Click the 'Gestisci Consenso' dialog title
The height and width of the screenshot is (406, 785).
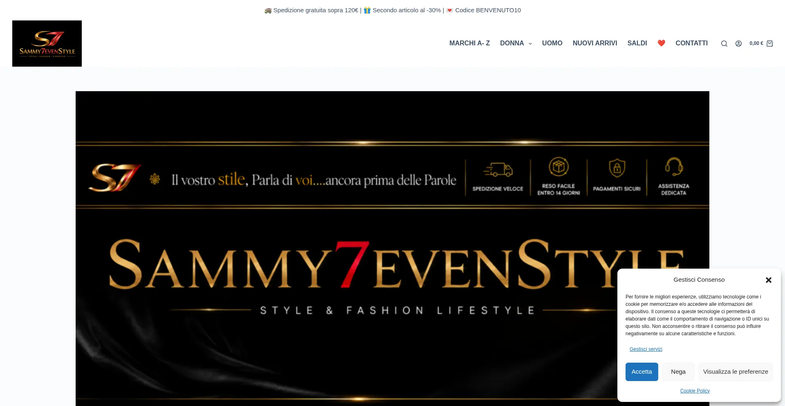click(x=699, y=280)
